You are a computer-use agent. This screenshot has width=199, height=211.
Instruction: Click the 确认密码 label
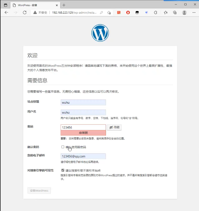coord(33,147)
